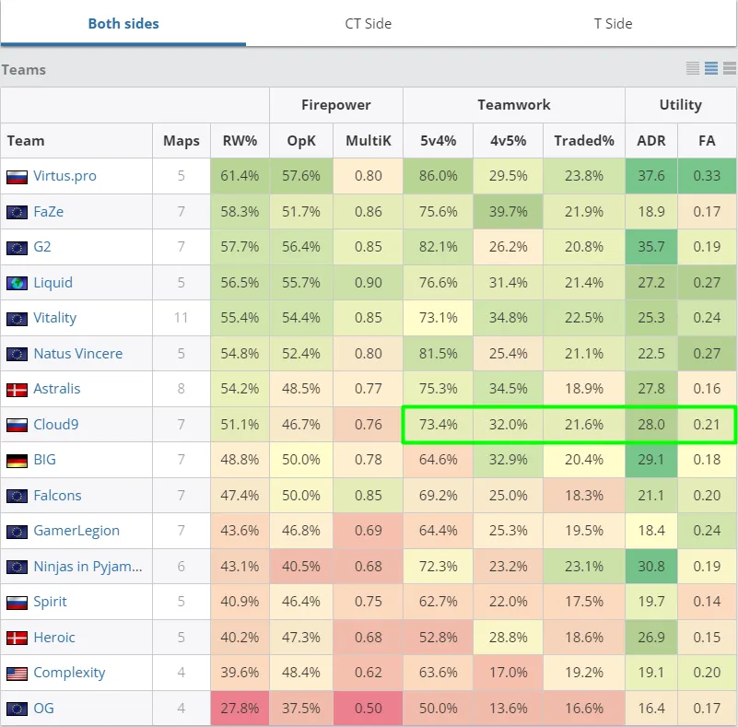Viewport: 738px width, 727px height.
Task: Switch to the Both sides tab
Action: [x=123, y=24]
